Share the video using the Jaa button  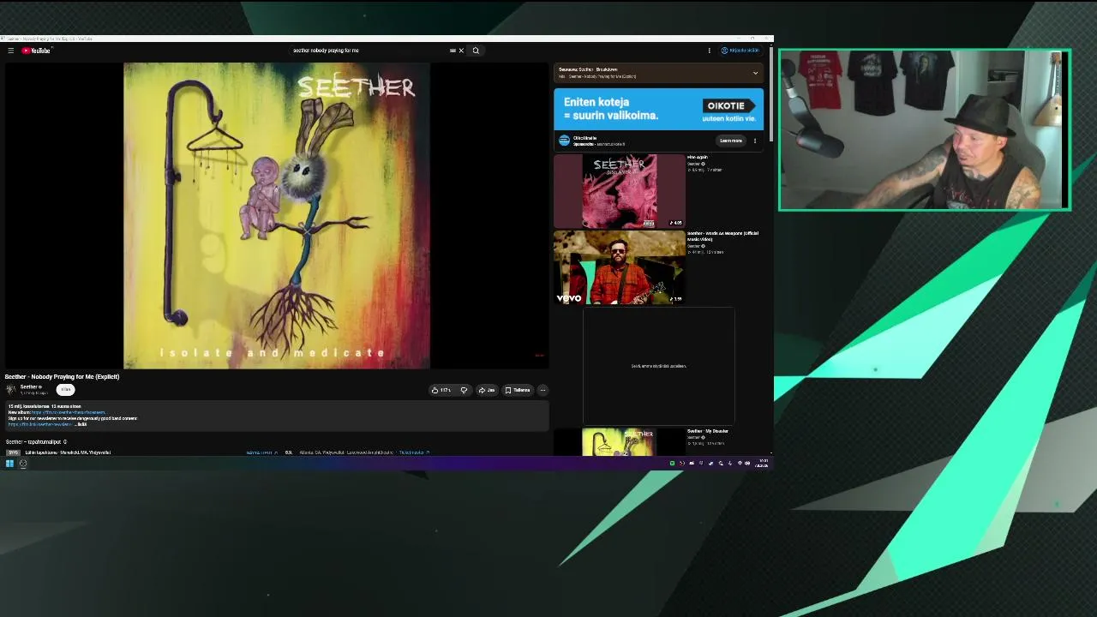pyautogui.click(x=487, y=390)
